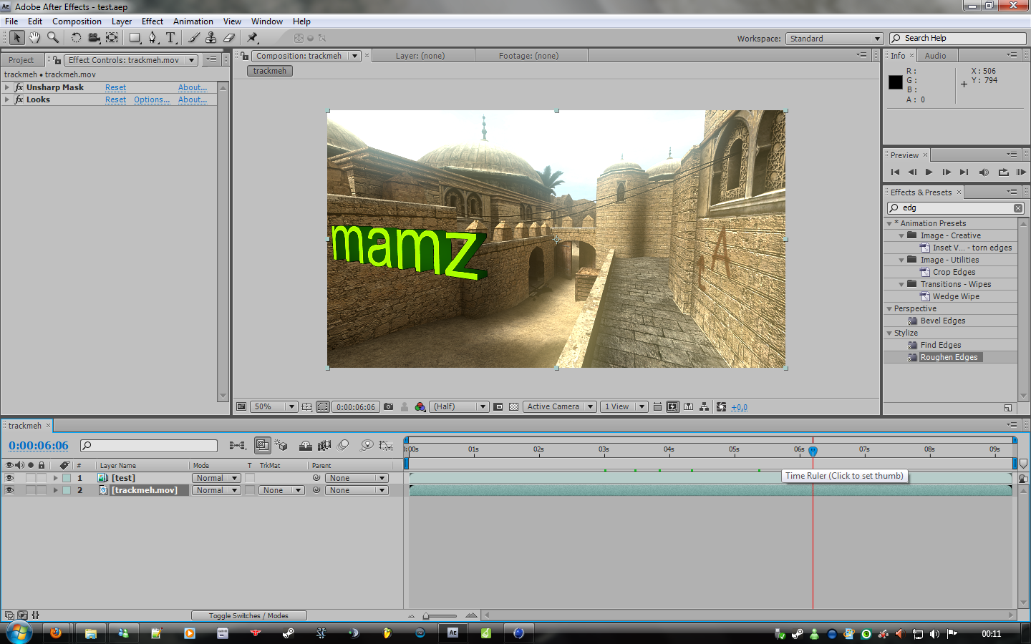Click the timeline zoom slider

pos(440,615)
